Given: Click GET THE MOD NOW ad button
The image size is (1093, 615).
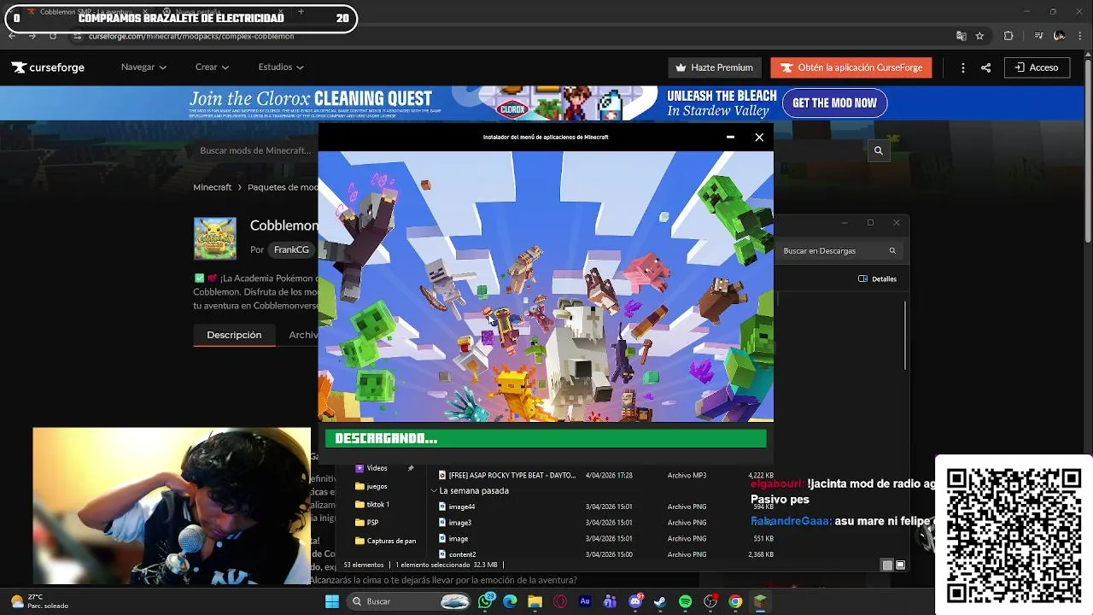Looking at the screenshot, I should point(834,103).
